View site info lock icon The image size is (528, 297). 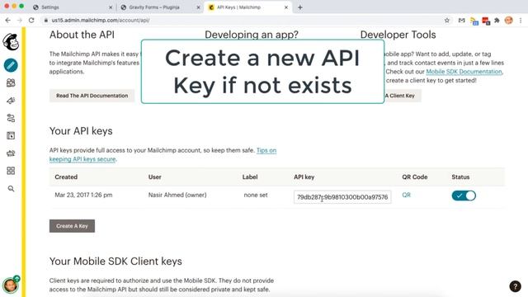click(46, 20)
